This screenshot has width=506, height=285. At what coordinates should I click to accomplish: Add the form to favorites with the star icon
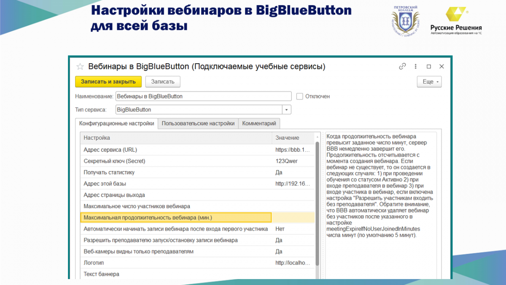click(80, 67)
